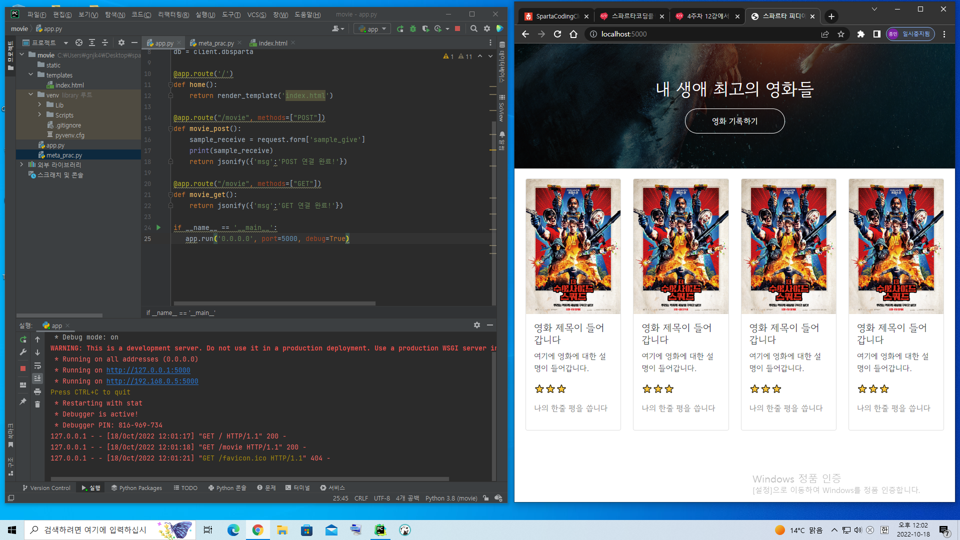
Task: Rerun the app from the main toolbar
Action: point(400,29)
